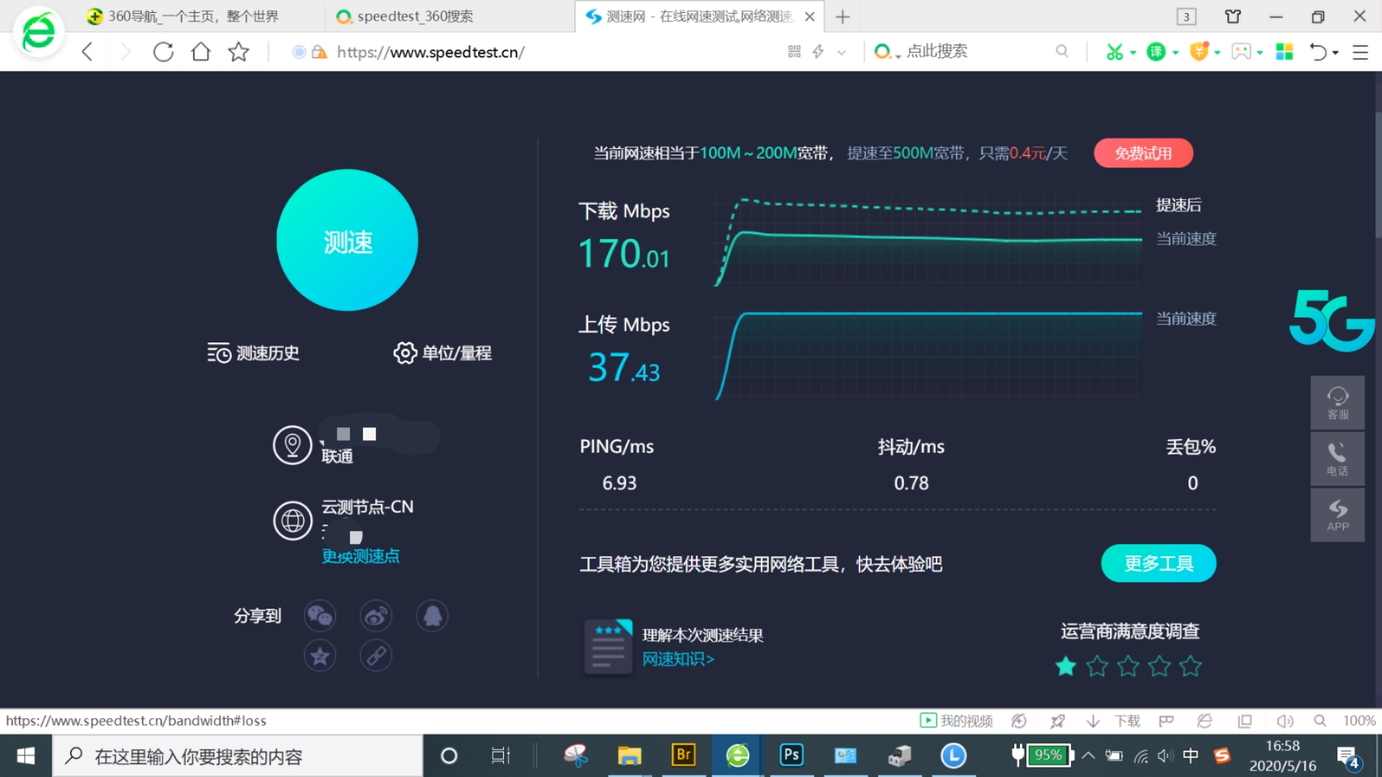Mute page audio via the speaker icon

click(x=1286, y=720)
